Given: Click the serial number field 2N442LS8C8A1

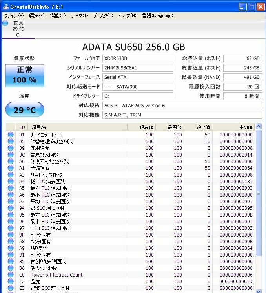Looking at the screenshot, I should click(x=138, y=68).
